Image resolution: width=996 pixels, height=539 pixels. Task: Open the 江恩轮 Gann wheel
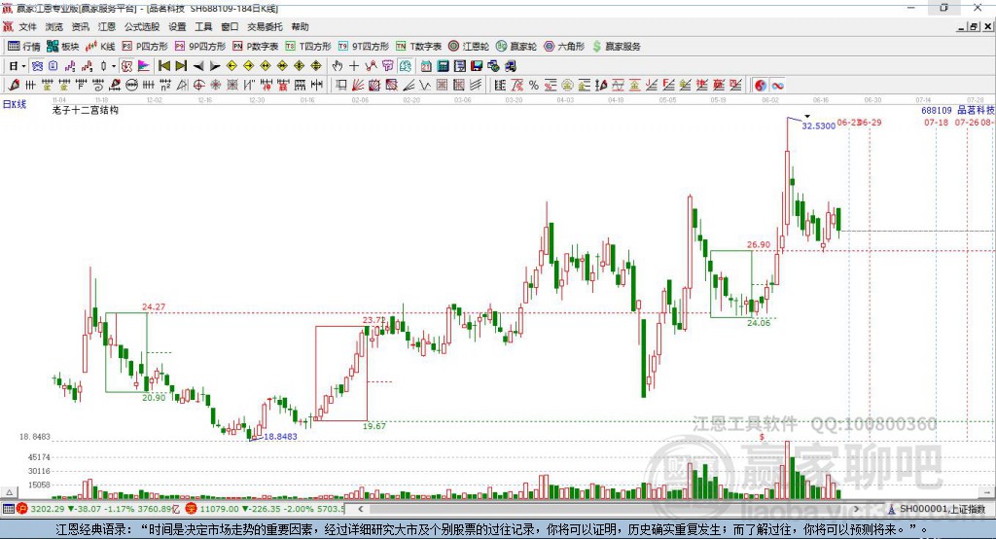(469, 47)
